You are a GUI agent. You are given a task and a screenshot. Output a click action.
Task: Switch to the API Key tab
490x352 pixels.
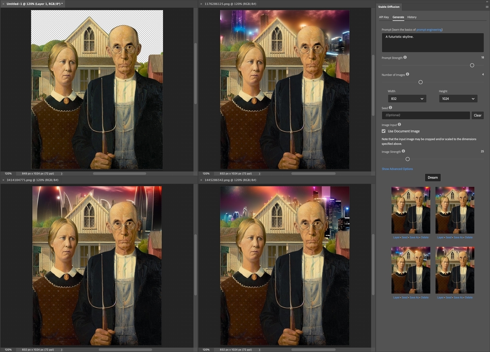click(x=384, y=17)
